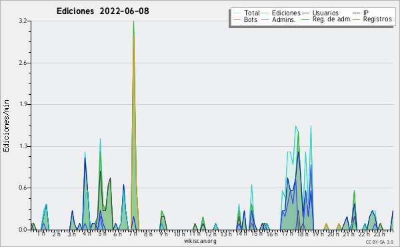Click the 'Ediciones 2022-06-08' chart title

pyautogui.click(x=103, y=11)
